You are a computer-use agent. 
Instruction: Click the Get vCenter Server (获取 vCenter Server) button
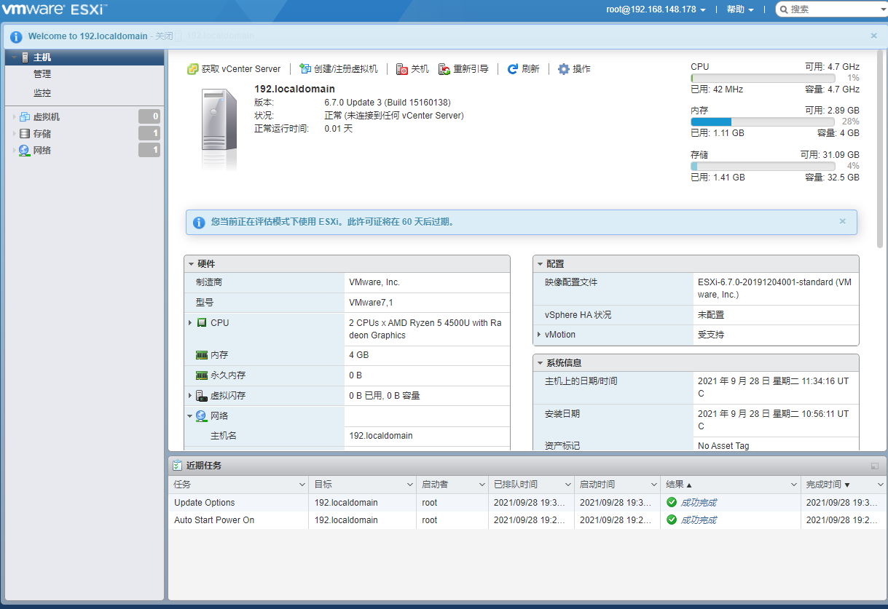(234, 69)
